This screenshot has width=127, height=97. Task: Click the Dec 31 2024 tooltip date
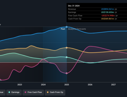[74, 6]
